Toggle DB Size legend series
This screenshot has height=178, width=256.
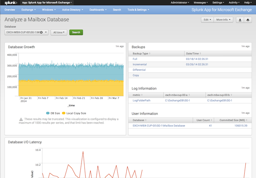coord(53,113)
